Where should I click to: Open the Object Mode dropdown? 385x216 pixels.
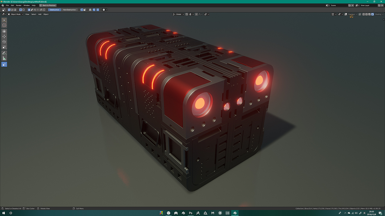(16, 14)
